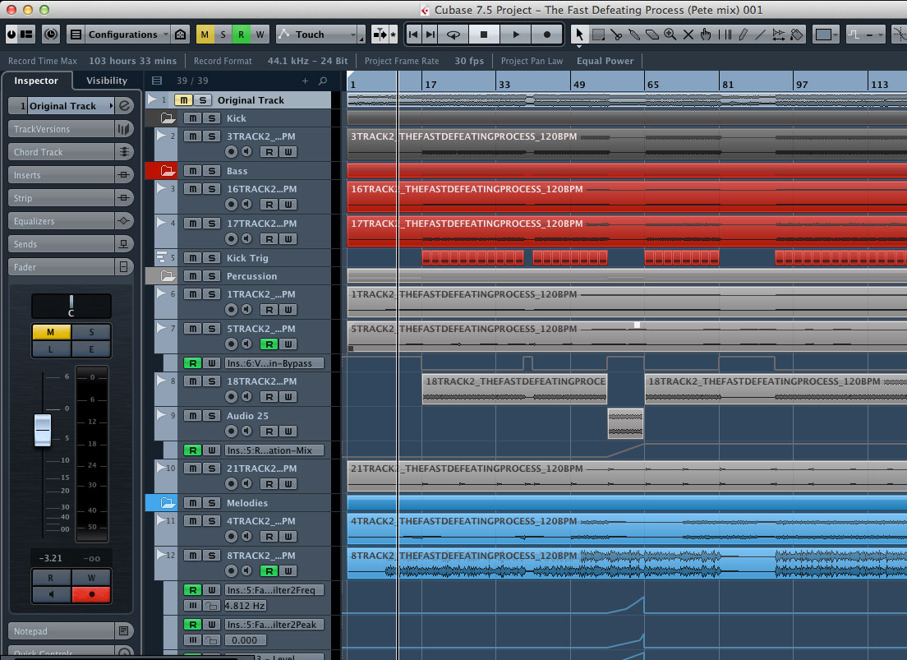
Task: Click the transport Play button
Action: pyautogui.click(x=515, y=35)
